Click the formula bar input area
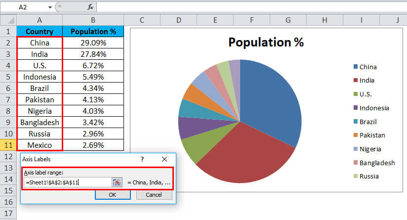 tap(251, 7)
